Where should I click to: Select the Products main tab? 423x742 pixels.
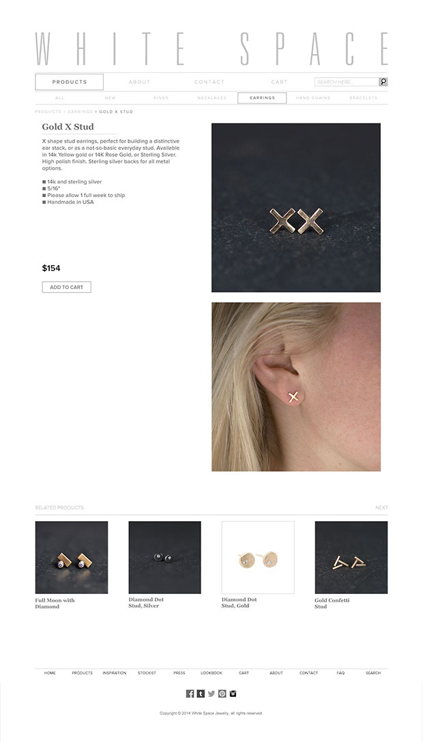point(69,82)
